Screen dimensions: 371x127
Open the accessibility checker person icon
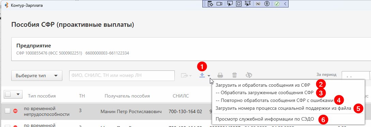pos(267,4)
